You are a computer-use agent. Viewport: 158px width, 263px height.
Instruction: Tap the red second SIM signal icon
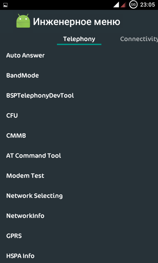(123, 5)
